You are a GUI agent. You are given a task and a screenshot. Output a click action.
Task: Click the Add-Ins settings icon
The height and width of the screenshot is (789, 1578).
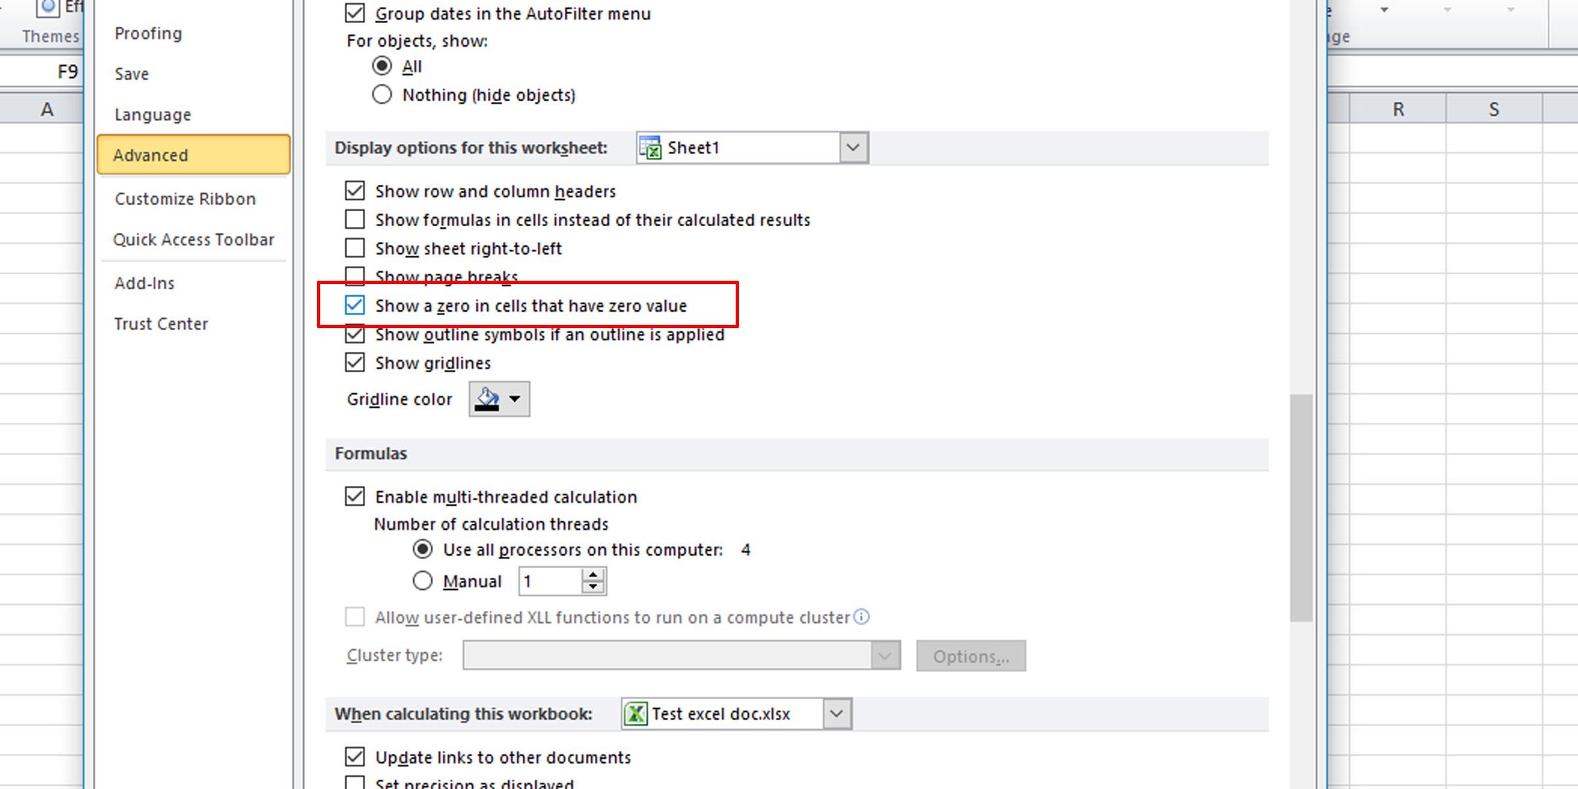[x=144, y=283]
